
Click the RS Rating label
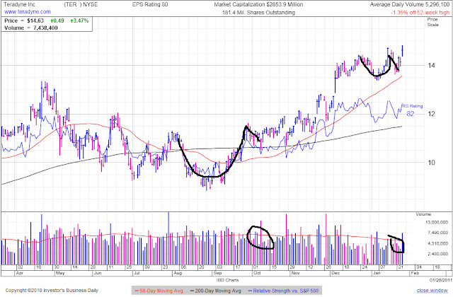click(412, 106)
